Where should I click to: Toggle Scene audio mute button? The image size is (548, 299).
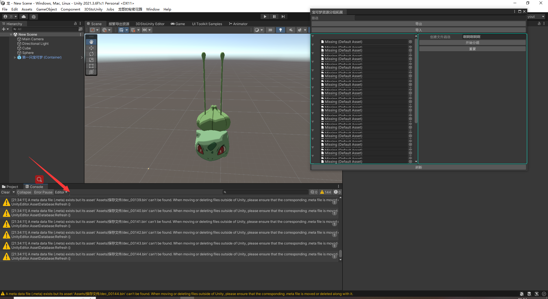[291, 30]
